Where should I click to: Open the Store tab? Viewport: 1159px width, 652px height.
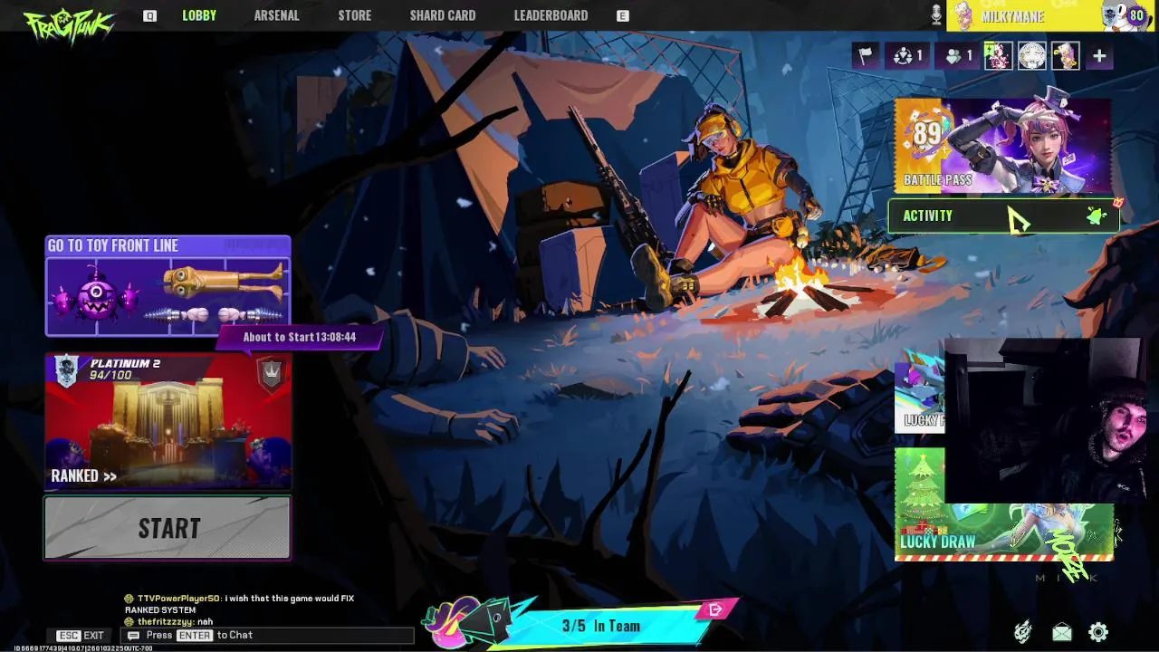354,15
